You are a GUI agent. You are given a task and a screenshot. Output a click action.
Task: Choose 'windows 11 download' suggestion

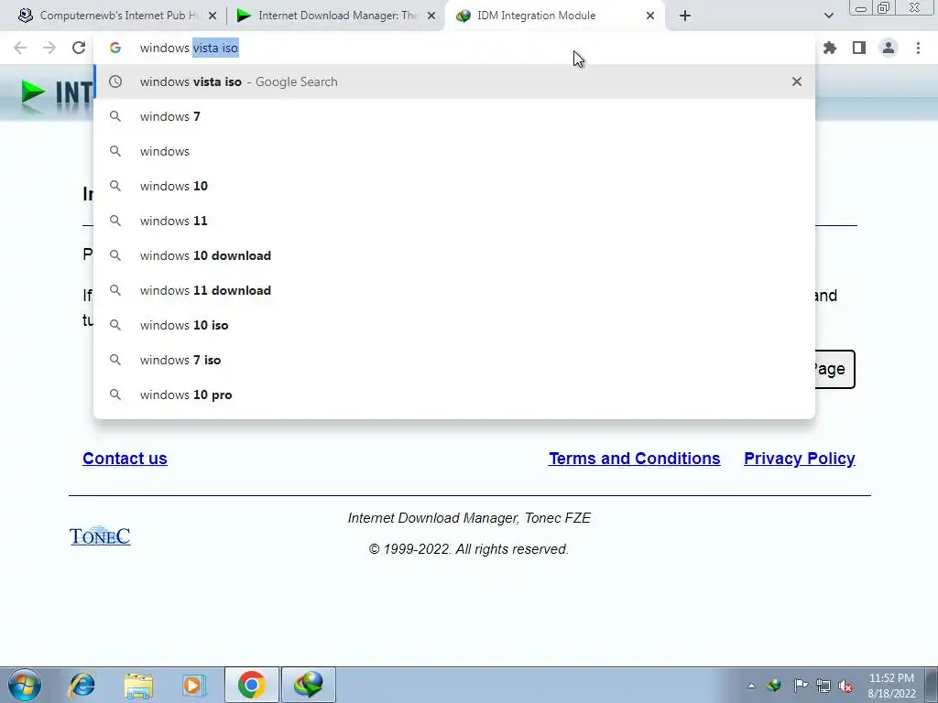pyautogui.click(x=454, y=290)
